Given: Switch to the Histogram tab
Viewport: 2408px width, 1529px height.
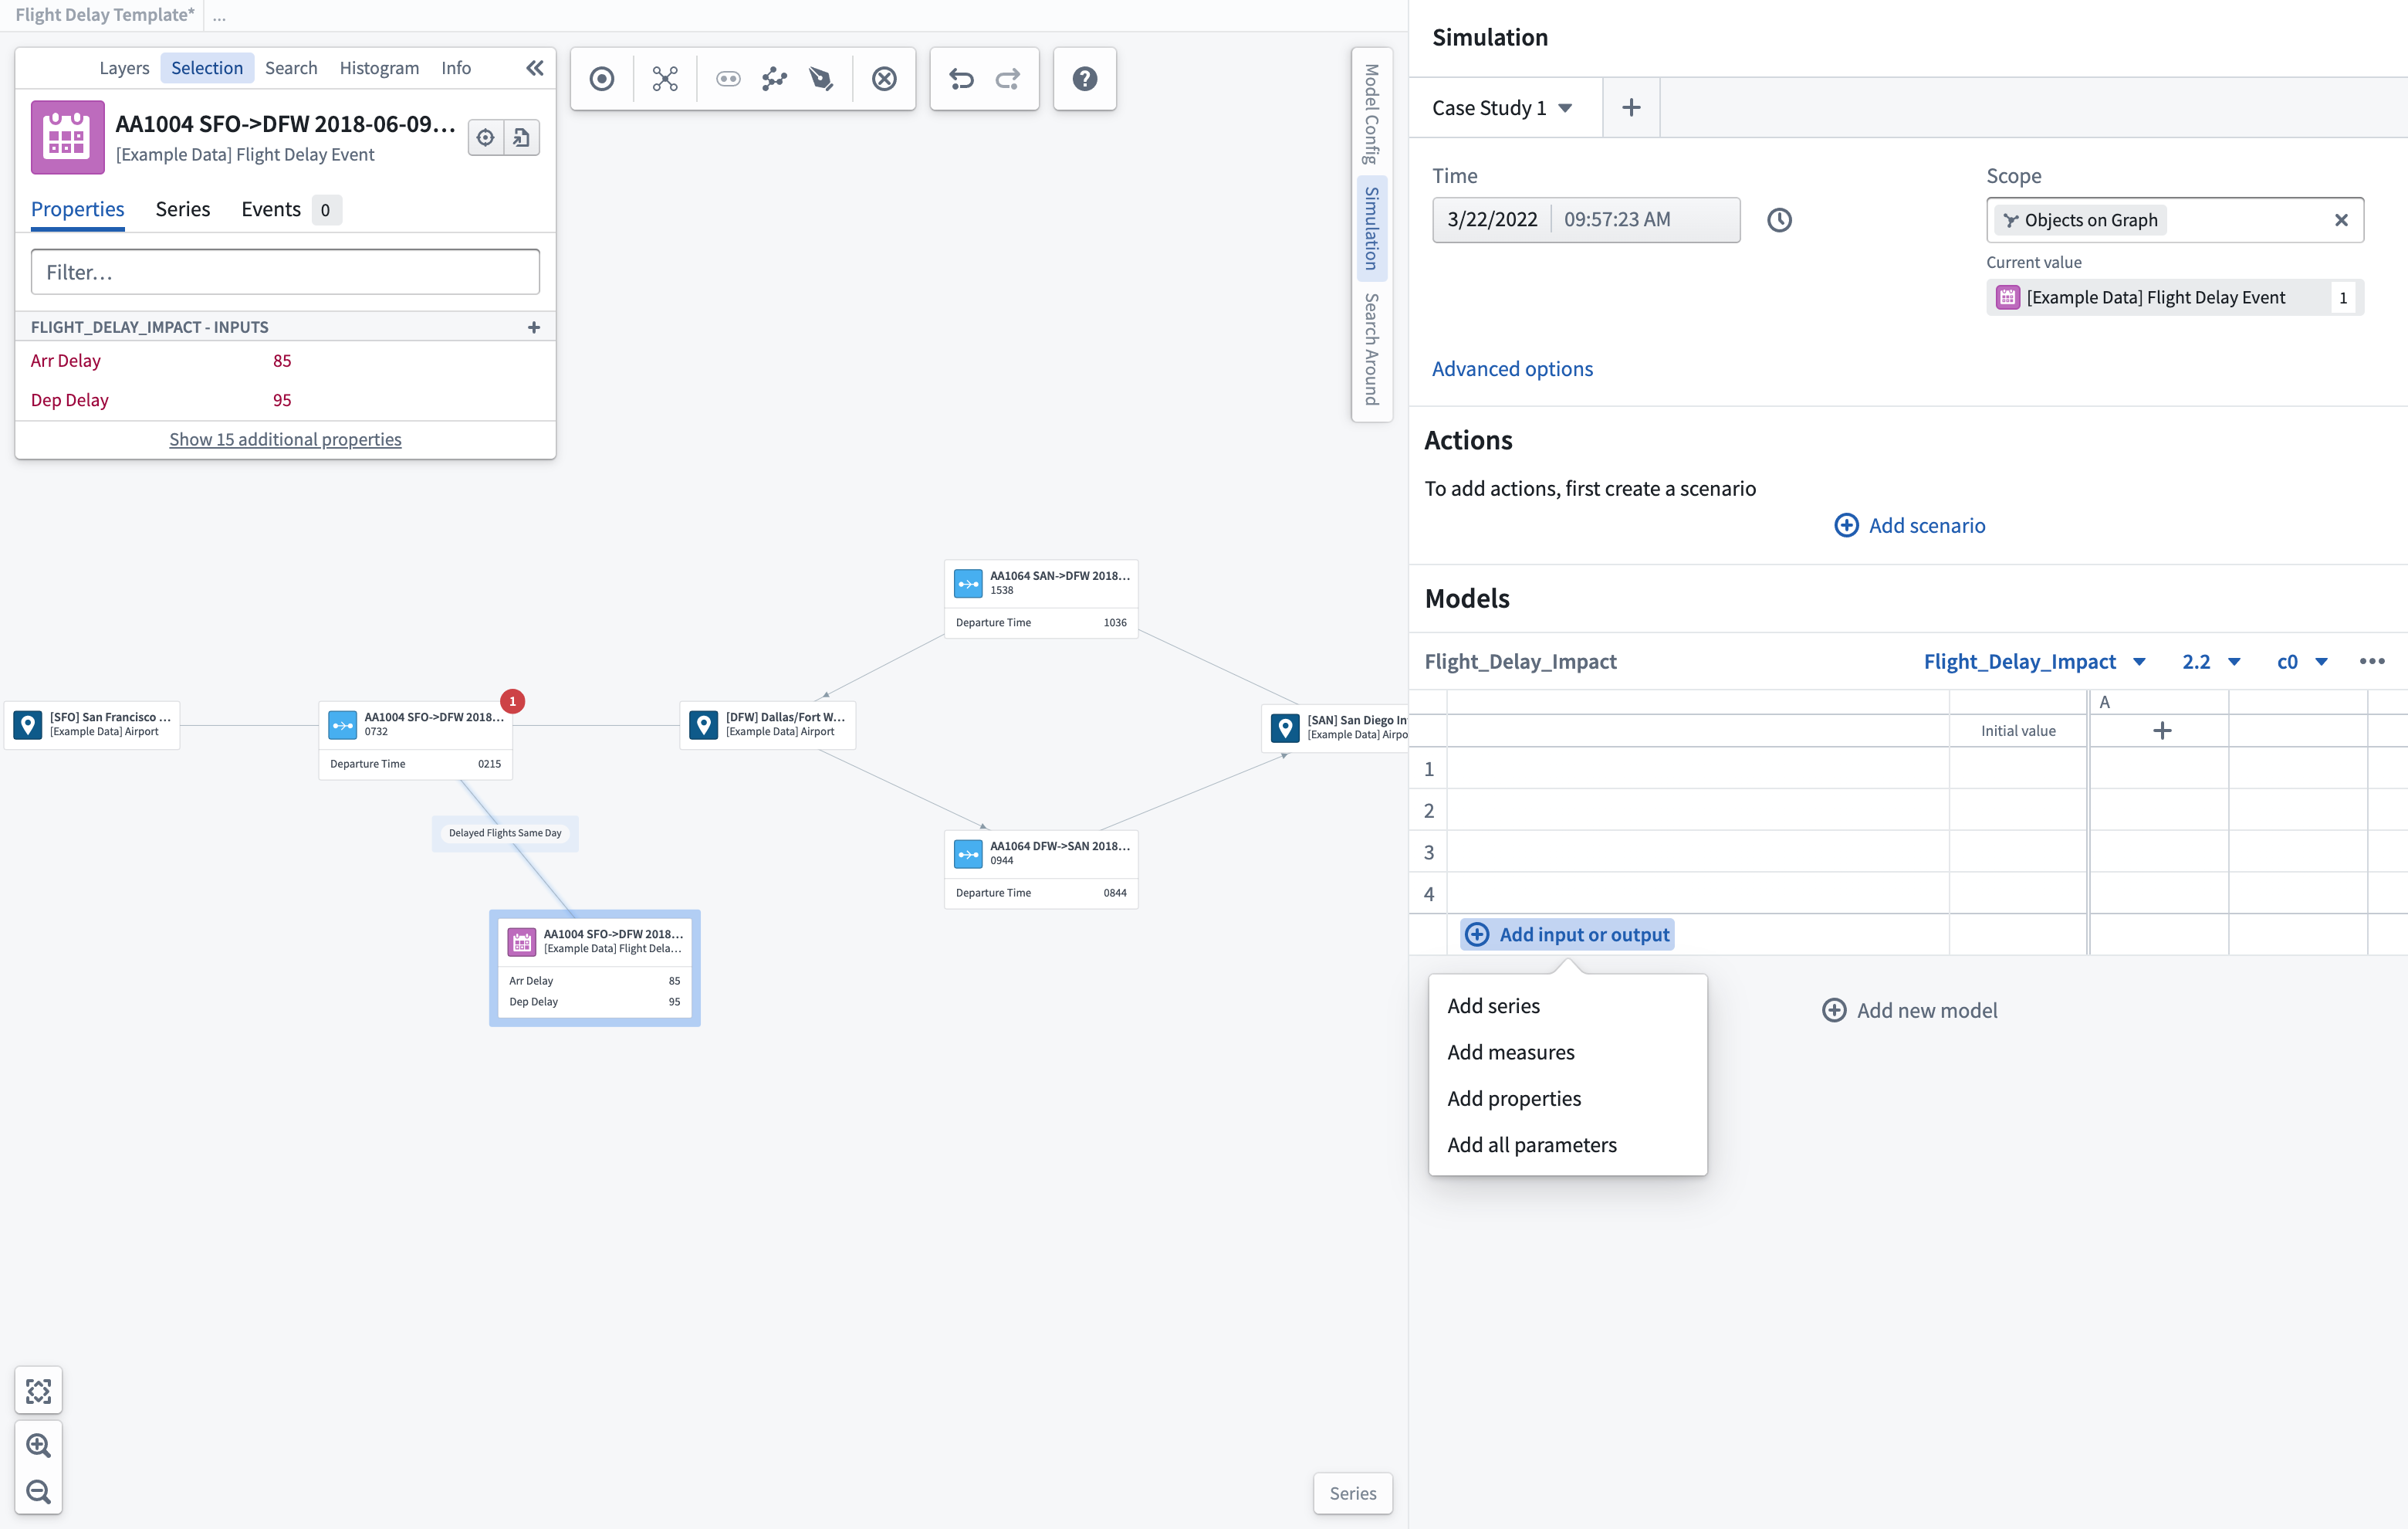Looking at the screenshot, I should tap(379, 68).
